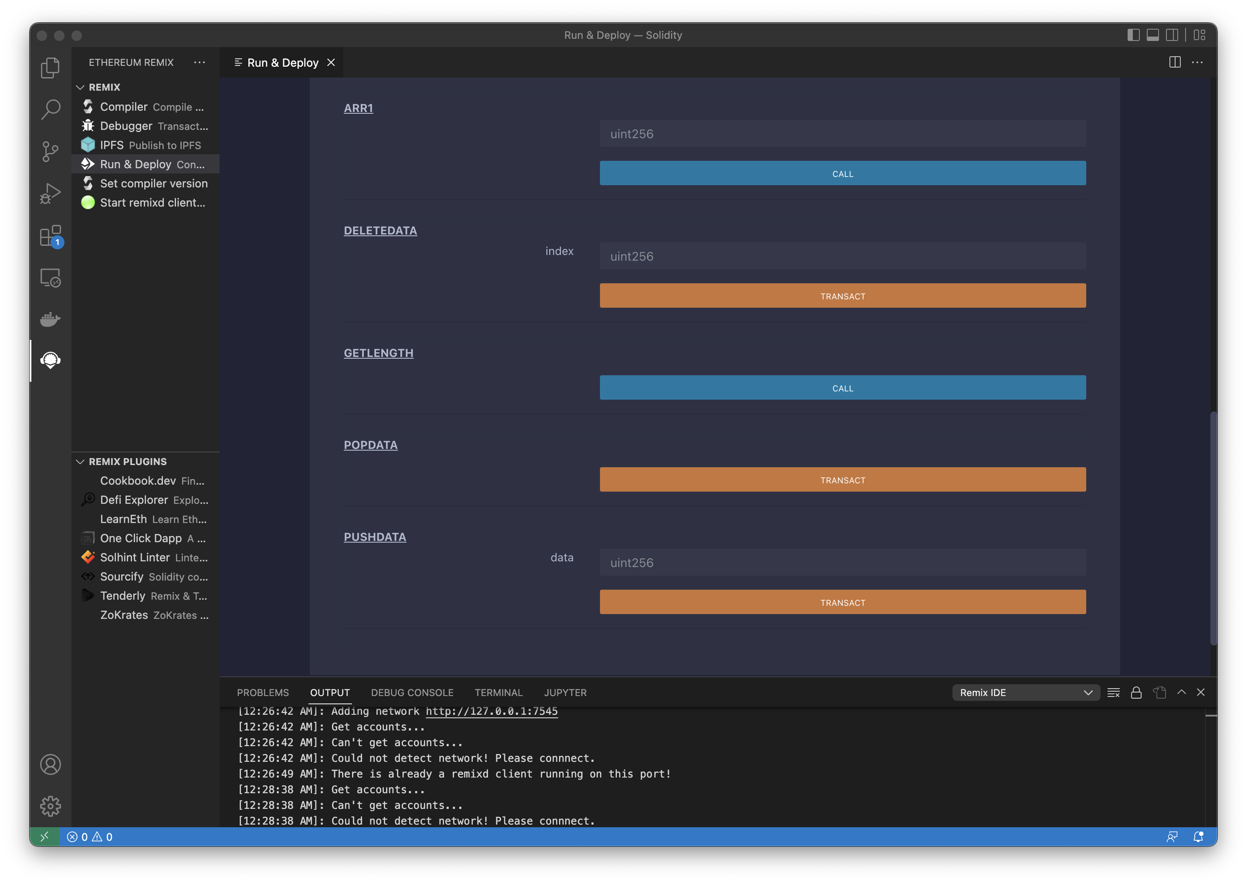Toggle the primary sidebar layout button
This screenshot has height=883, width=1247.
[x=1133, y=35]
